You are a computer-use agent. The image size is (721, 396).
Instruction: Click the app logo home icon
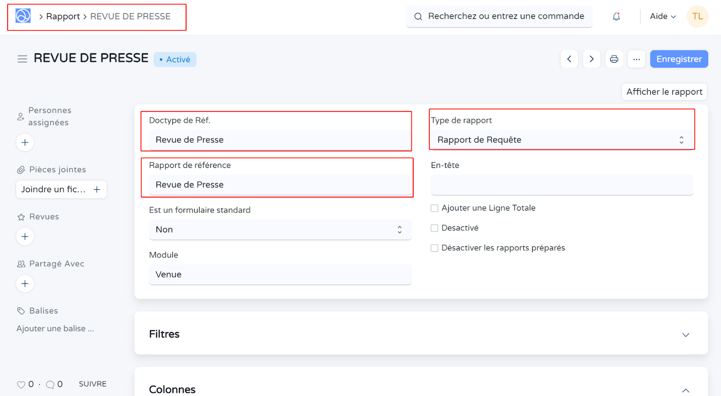(23, 16)
